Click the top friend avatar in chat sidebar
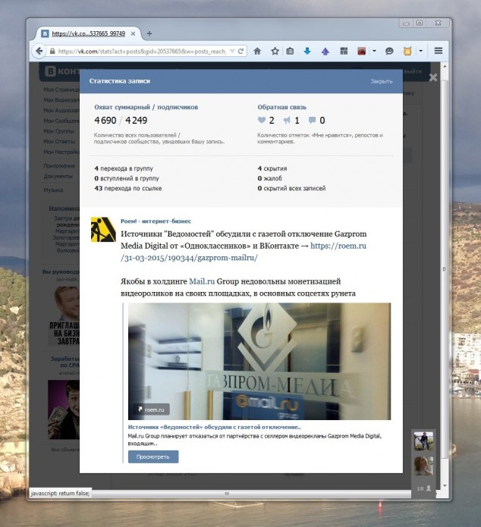Screen dimensions: 481x527 point(423,441)
